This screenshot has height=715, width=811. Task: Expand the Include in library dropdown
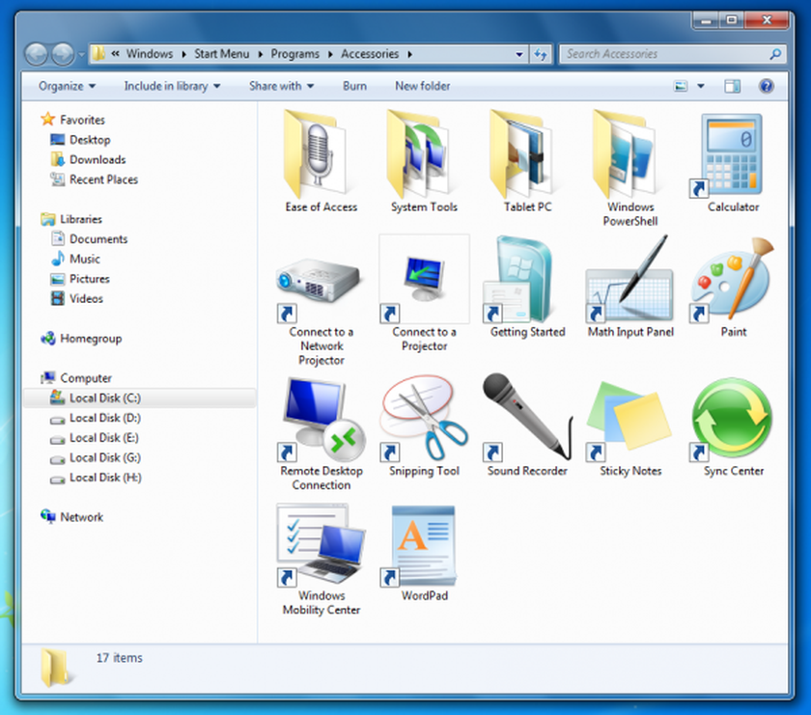tap(172, 86)
